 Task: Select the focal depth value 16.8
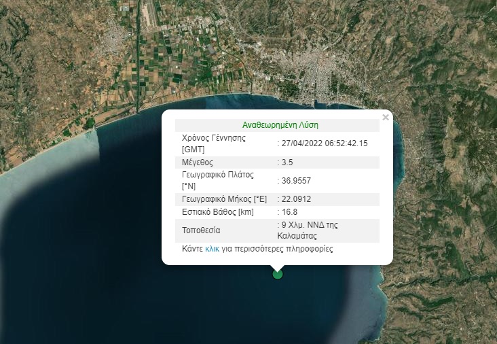[289, 211]
